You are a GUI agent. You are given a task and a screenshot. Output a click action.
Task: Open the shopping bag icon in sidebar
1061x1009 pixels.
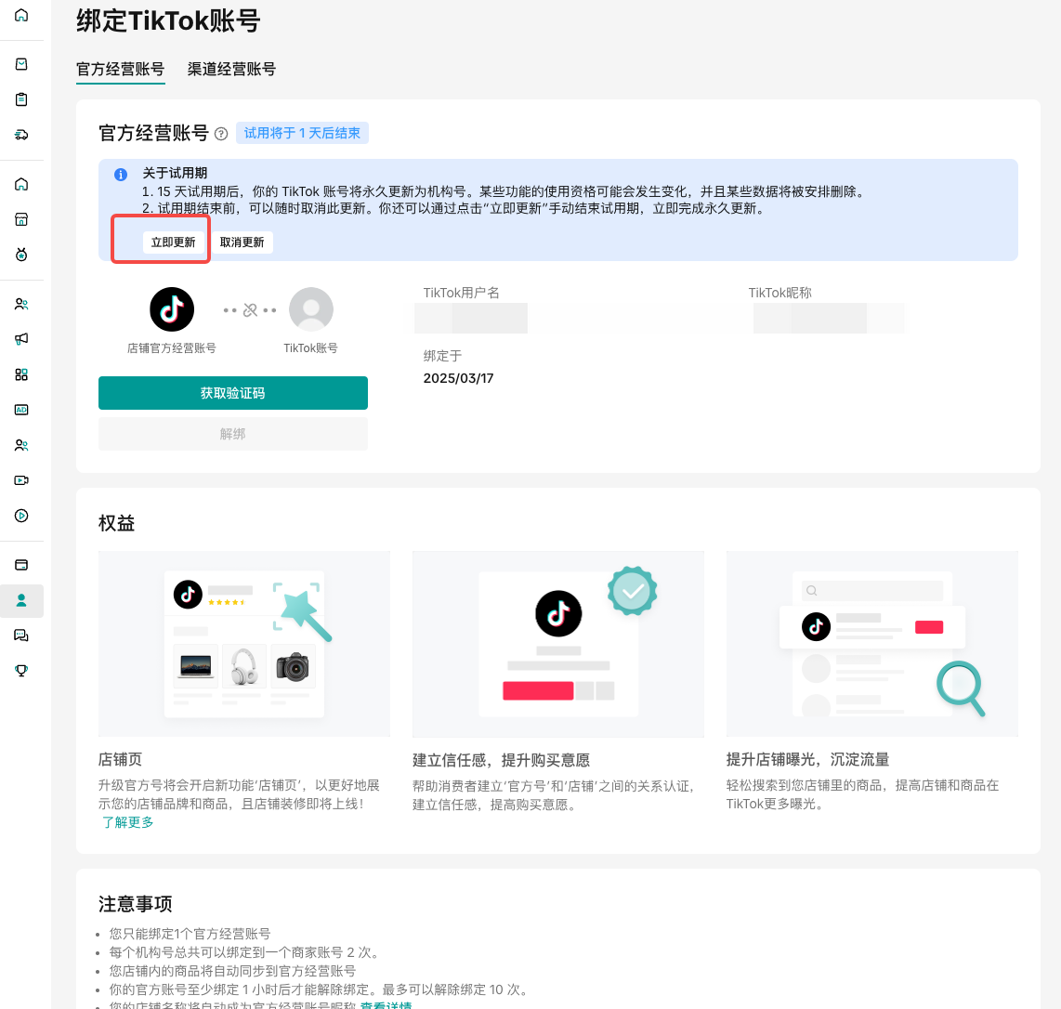[21, 64]
